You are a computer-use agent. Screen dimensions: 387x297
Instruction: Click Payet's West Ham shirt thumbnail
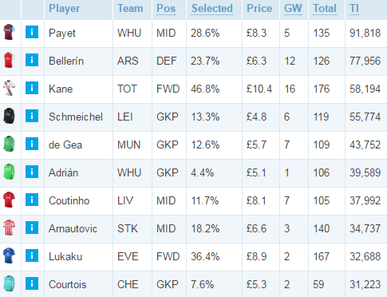tap(9, 32)
